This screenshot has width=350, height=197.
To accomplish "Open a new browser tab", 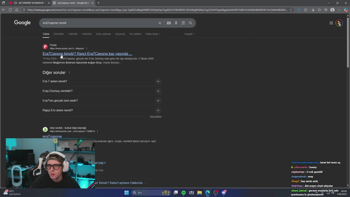I will pos(98,3).
